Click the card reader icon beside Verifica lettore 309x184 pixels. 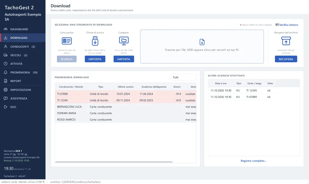click(x=277, y=25)
